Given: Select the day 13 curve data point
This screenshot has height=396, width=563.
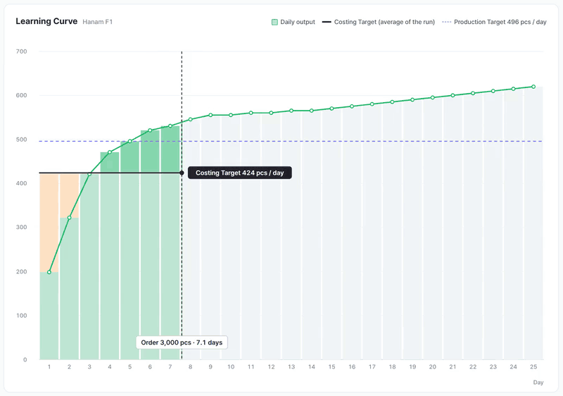Looking at the screenshot, I should click(x=291, y=111).
